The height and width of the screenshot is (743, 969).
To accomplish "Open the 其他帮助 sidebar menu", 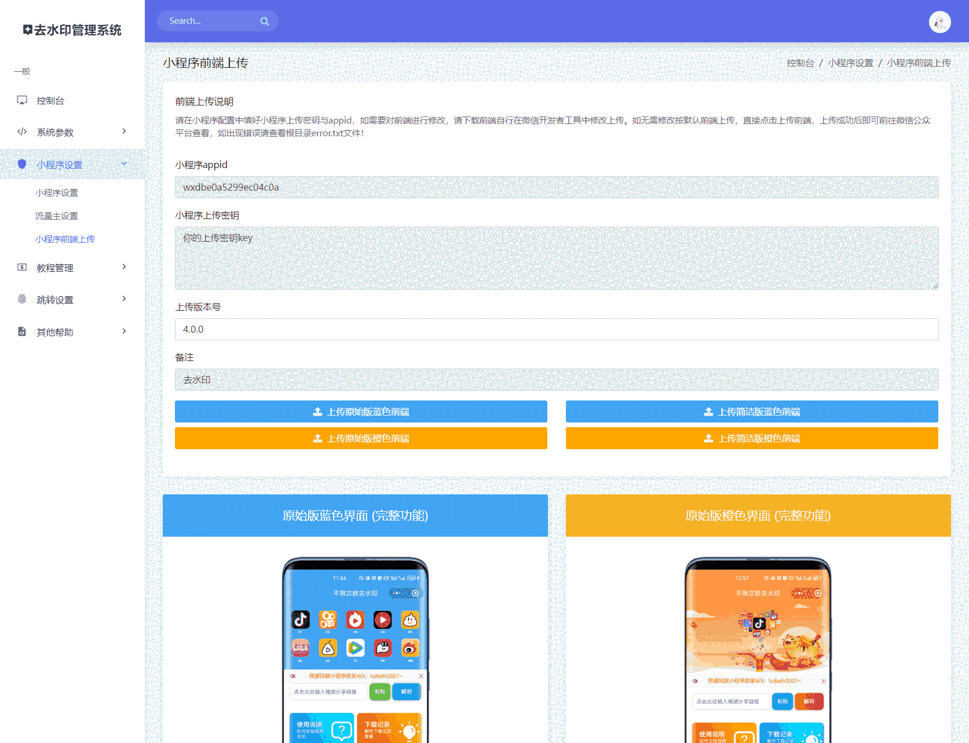I will click(x=72, y=332).
